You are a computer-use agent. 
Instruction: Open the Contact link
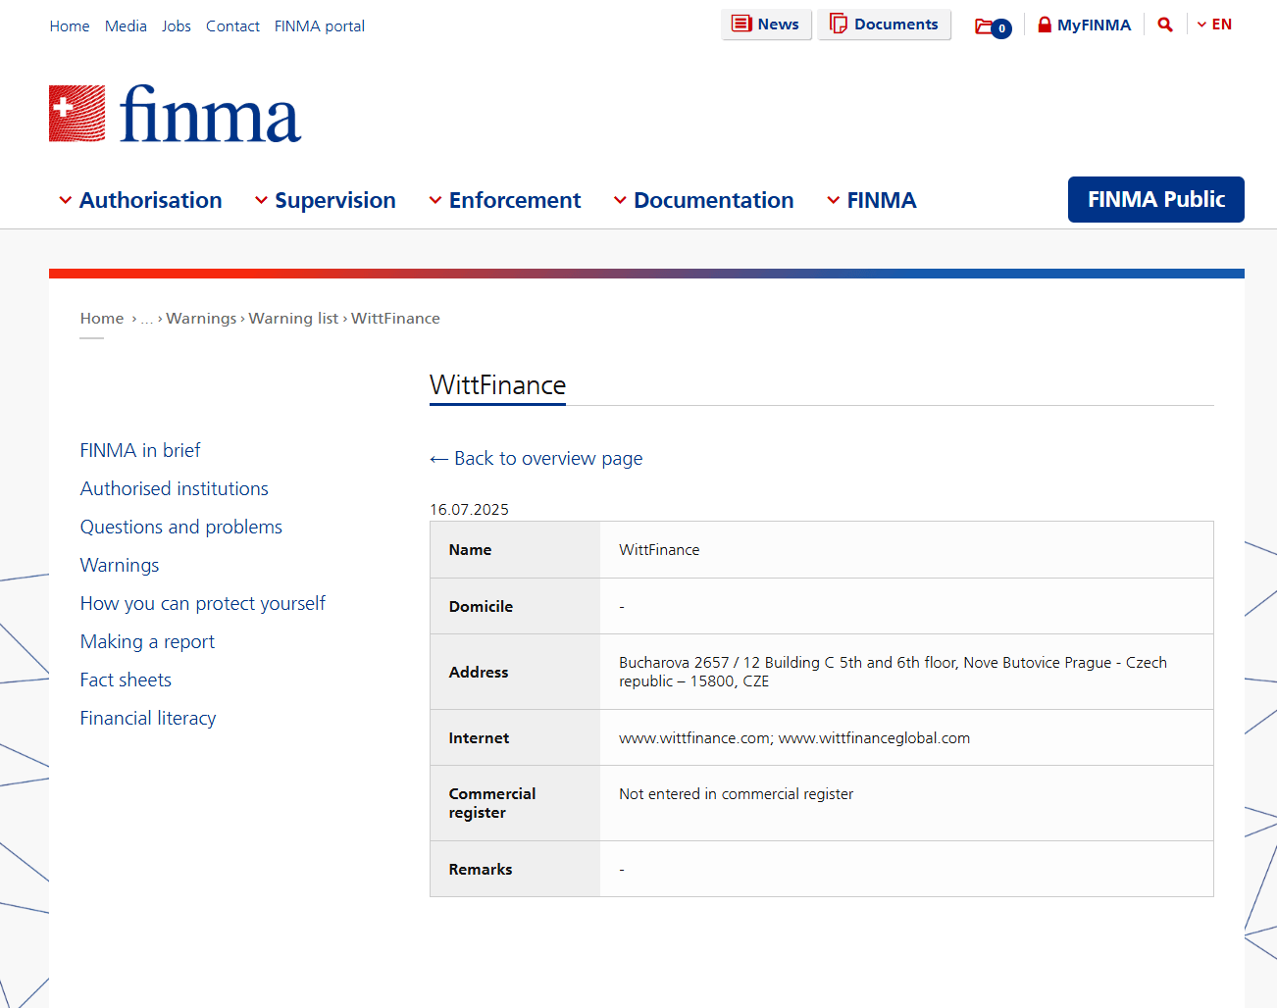[232, 26]
